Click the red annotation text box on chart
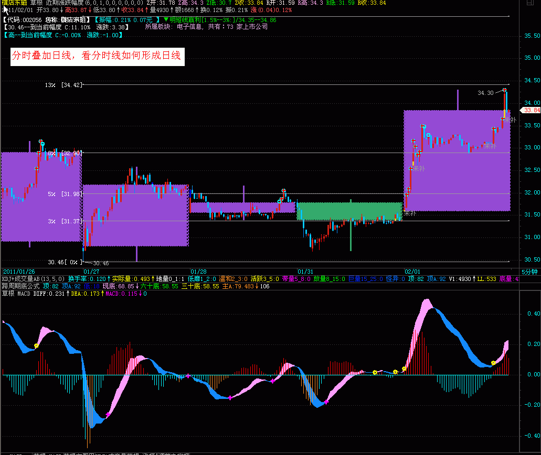 click(97, 57)
